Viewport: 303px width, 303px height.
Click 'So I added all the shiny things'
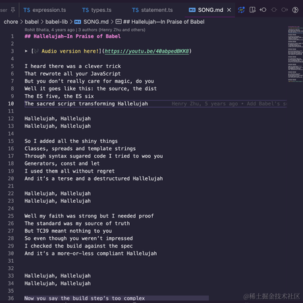pyautogui.click(x=71, y=141)
